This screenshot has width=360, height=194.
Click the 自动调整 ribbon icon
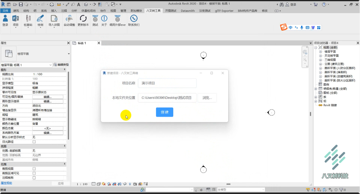click(69, 19)
